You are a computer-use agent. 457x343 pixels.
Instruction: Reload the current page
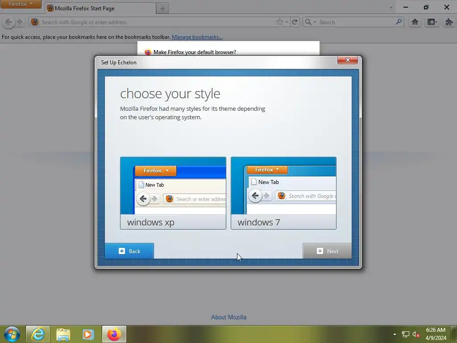tap(295, 22)
